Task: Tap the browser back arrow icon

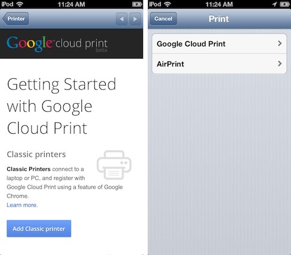Action: point(122,19)
